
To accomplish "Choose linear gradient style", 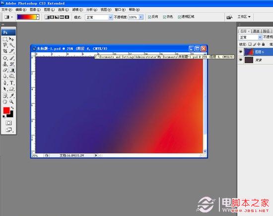I will [47, 17].
